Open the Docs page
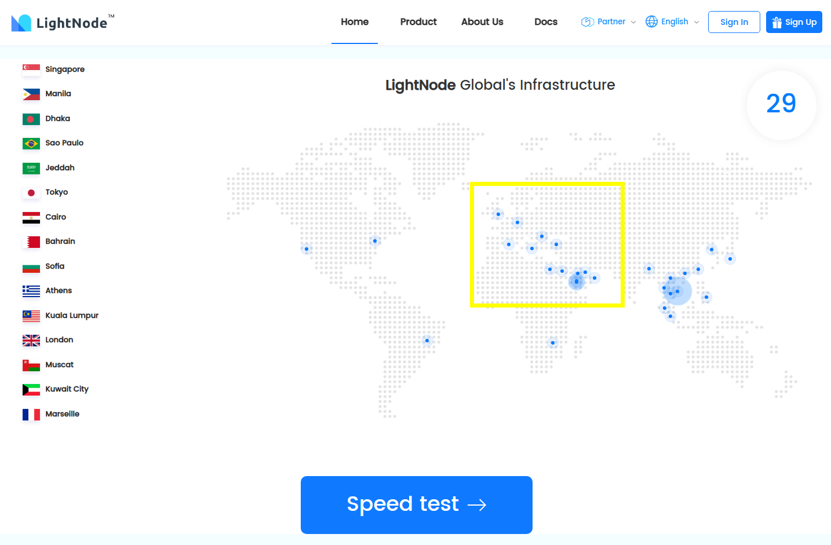The image size is (831, 545). point(545,21)
